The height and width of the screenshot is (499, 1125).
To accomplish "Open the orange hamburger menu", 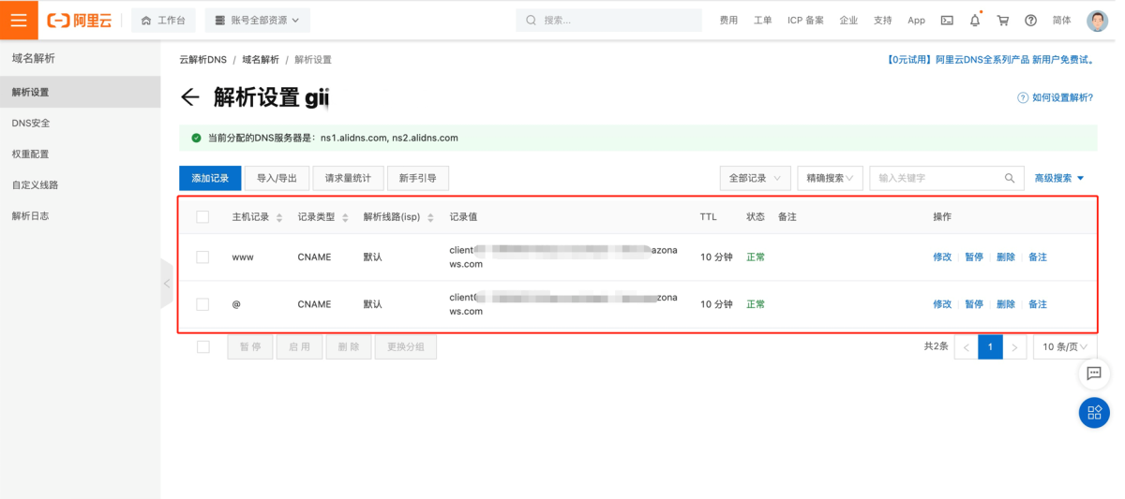I will pos(19,20).
